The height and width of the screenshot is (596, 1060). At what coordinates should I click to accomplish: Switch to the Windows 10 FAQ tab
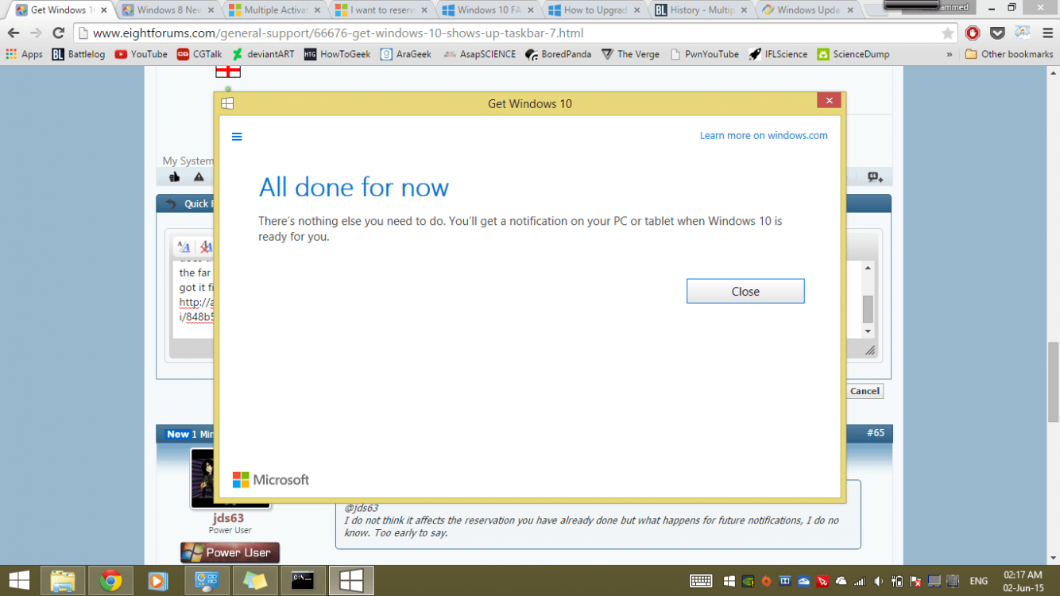488,10
